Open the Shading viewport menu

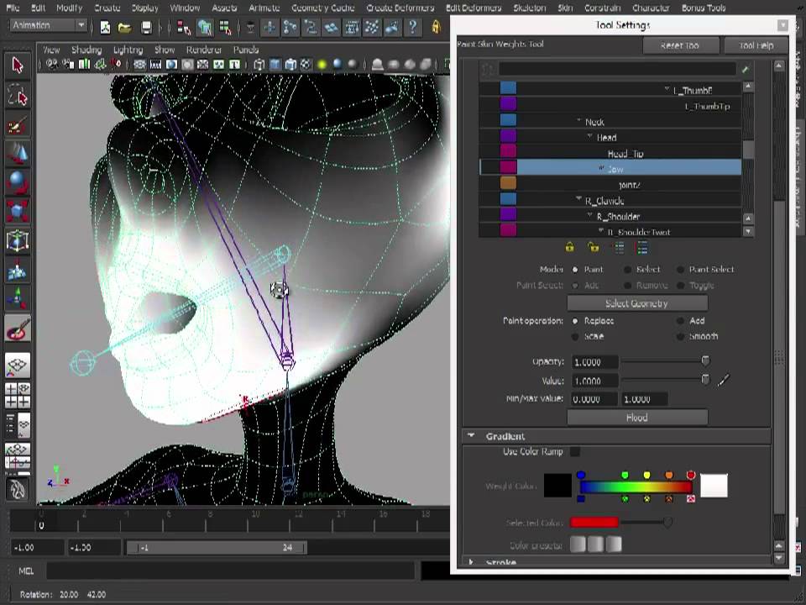click(x=86, y=50)
